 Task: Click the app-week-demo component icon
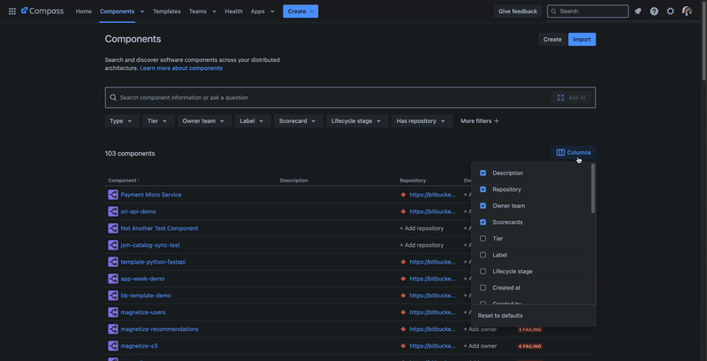click(113, 279)
